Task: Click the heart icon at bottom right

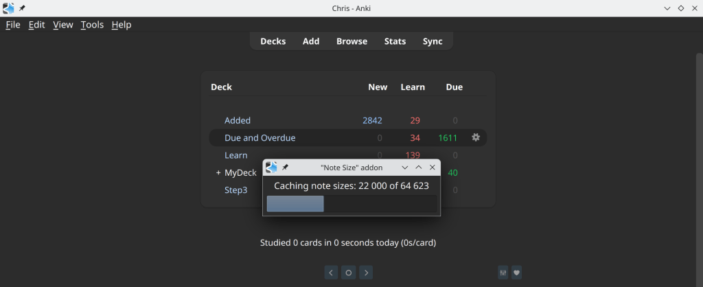Action: (x=517, y=273)
